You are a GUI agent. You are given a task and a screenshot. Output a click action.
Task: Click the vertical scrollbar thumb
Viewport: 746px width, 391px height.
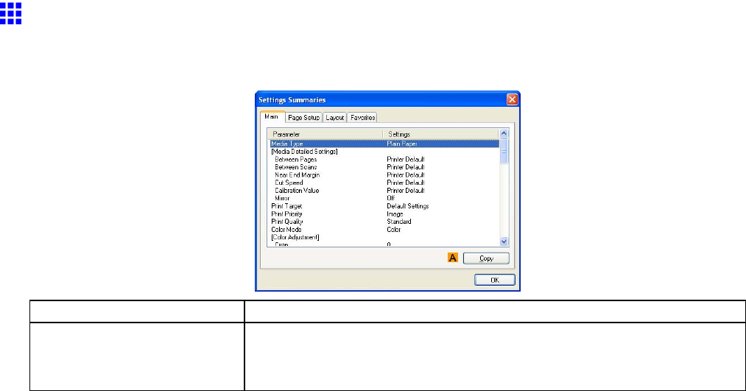(504, 151)
